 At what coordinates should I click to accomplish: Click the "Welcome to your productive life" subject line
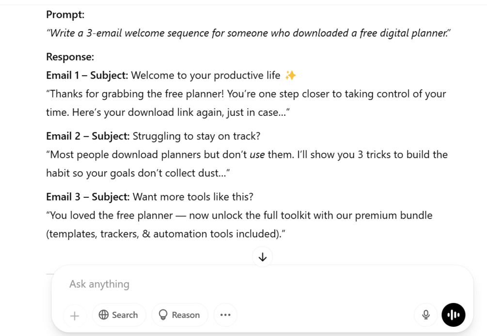[205, 75]
